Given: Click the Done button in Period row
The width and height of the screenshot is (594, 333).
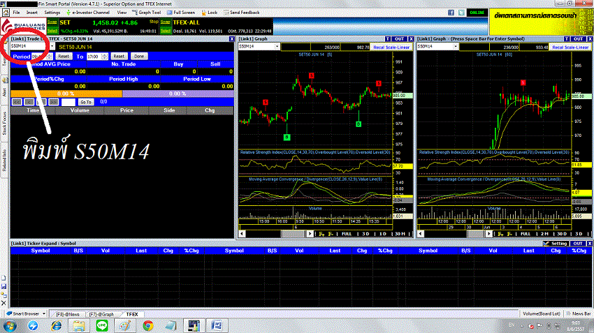Looking at the screenshot, I should tap(139, 57).
